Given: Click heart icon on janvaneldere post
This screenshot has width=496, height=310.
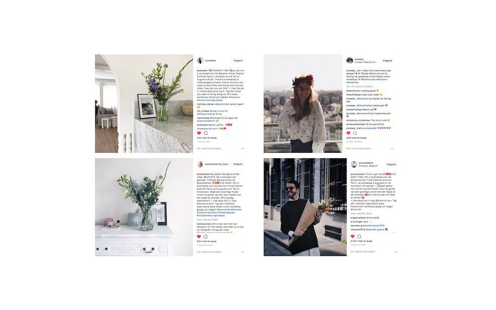Looking at the screenshot, I should (353, 236).
